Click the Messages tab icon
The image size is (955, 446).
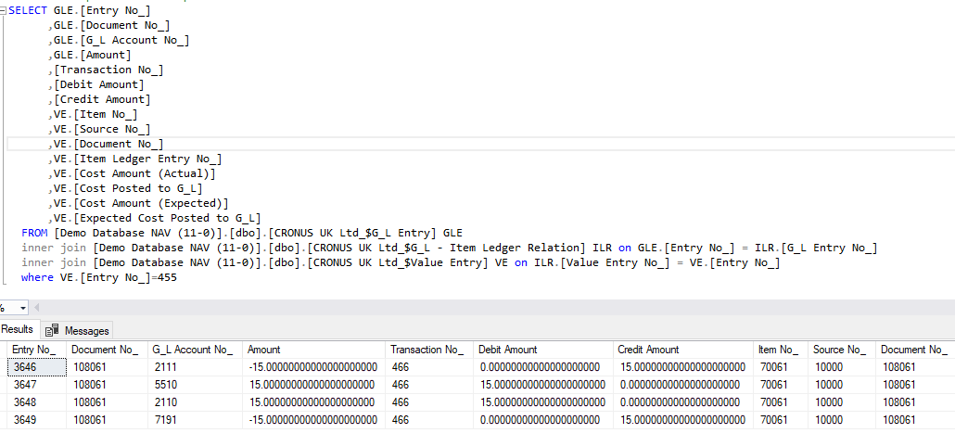[x=52, y=330]
